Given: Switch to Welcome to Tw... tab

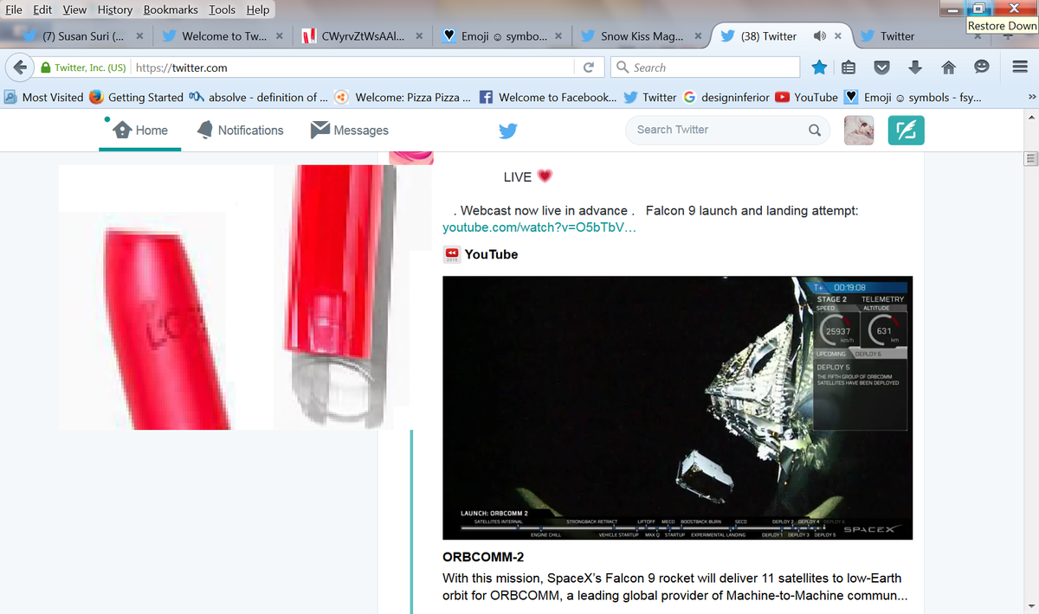Looking at the screenshot, I should (223, 36).
